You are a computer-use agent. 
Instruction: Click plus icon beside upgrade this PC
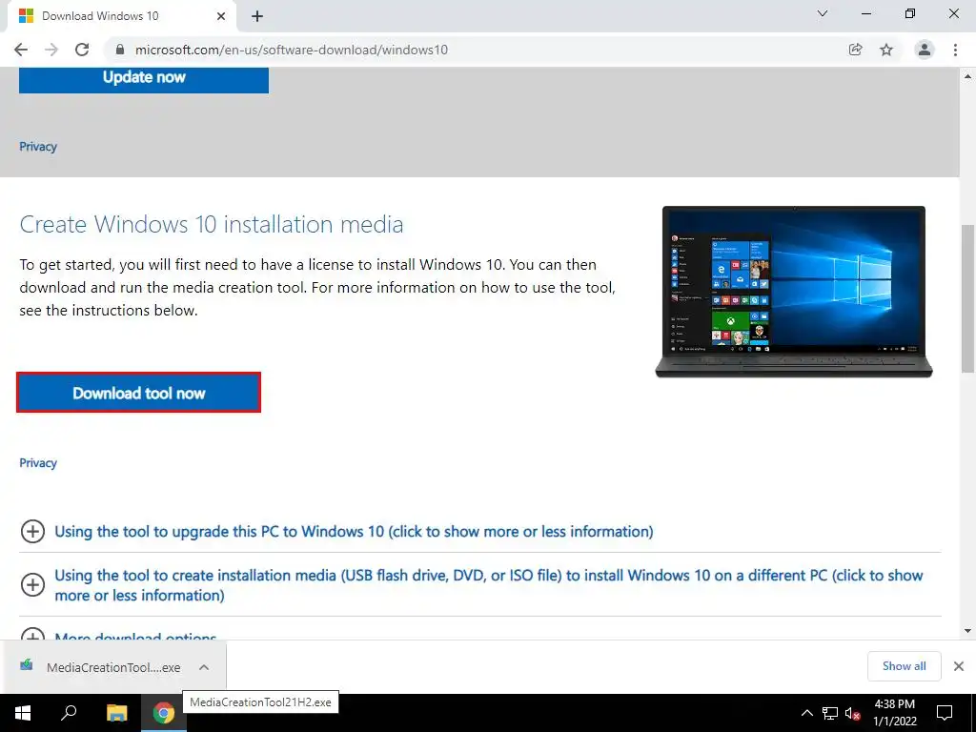pyautogui.click(x=32, y=532)
